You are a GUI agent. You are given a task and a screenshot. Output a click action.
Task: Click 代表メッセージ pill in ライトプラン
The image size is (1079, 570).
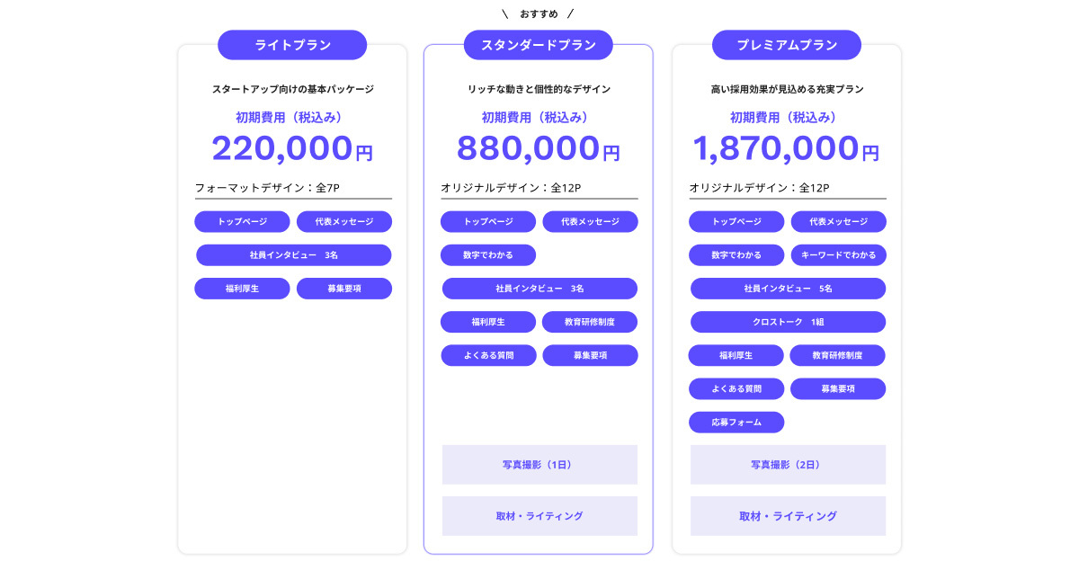(x=344, y=221)
